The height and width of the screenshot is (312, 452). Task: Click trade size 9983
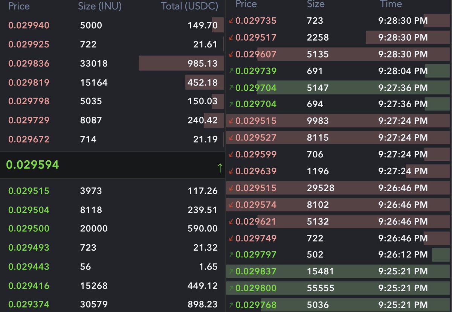click(x=318, y=121)
